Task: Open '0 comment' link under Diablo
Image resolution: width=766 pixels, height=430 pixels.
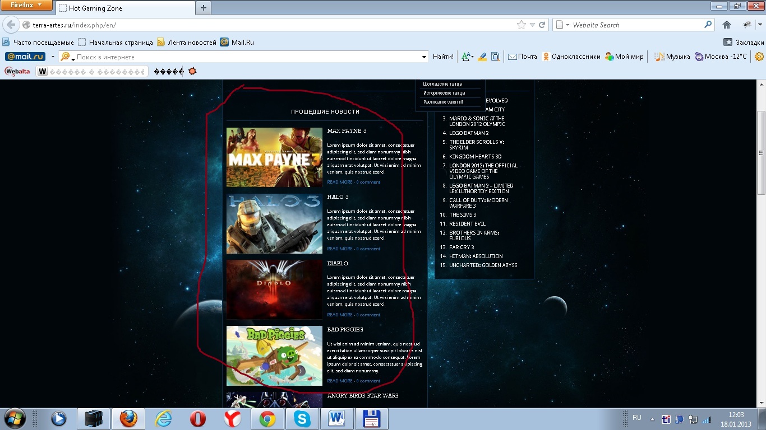Action: [368, 315]
